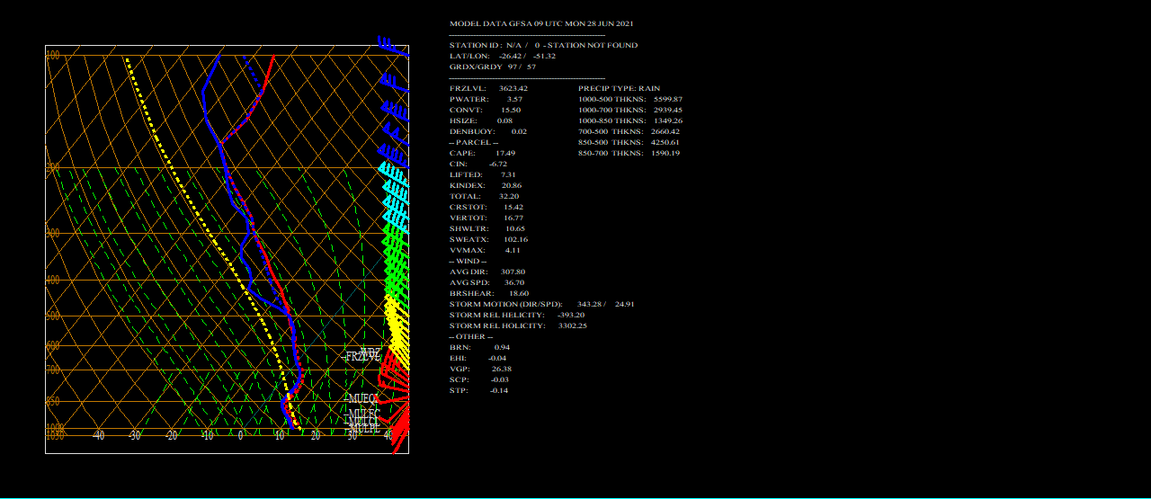
Task: Click the STORM REL HOLICITY 3302.25 line
Action: point(518,325)
